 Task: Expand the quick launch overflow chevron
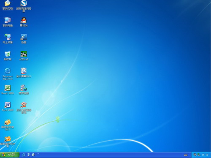38,154
